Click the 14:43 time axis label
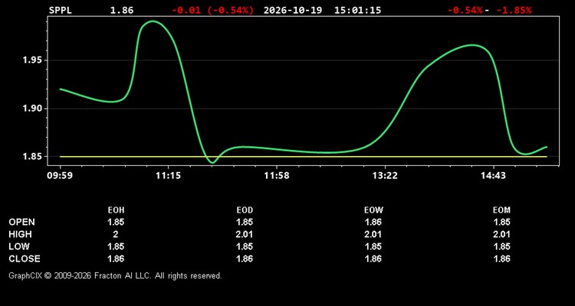575x306 pixels. click(493, 176)
